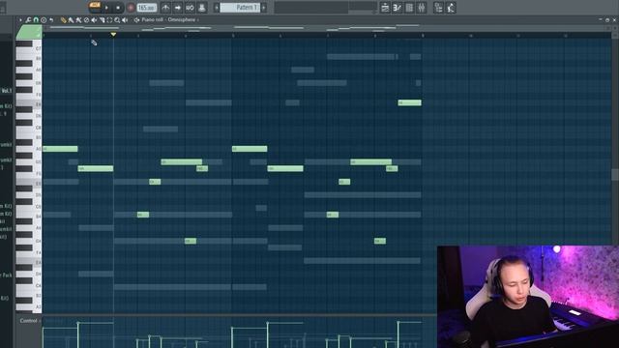Arm the Record button

pyautogui.click(x=131, y=8)
